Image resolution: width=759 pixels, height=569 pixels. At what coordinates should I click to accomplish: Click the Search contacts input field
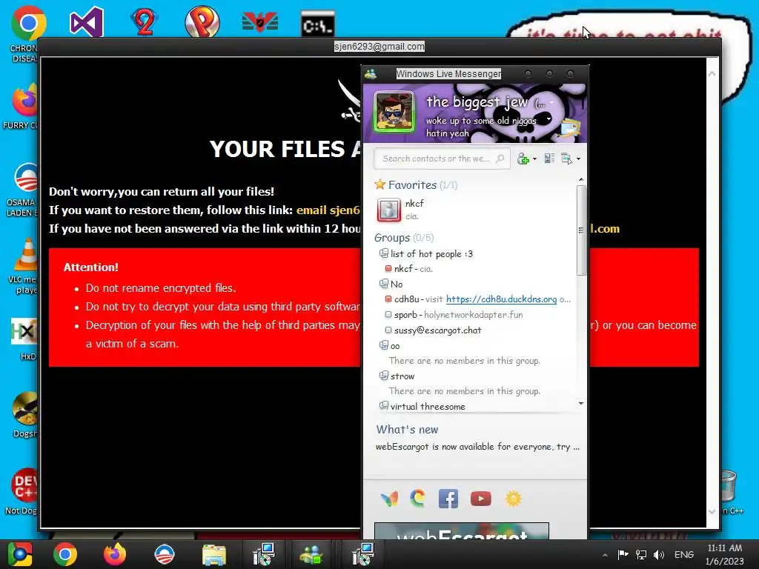(442, 159)
